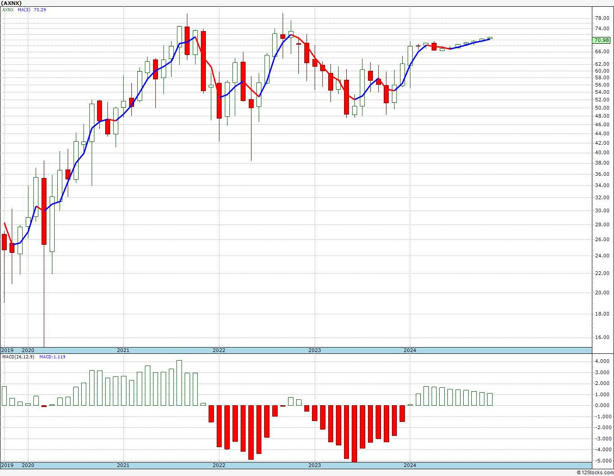Click "2020" on the MACD panel time axis
Screen dimensions: 614x476
(28, 465)
